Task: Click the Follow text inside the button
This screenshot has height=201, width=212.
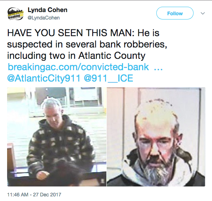Action: (x=175, y=13)
